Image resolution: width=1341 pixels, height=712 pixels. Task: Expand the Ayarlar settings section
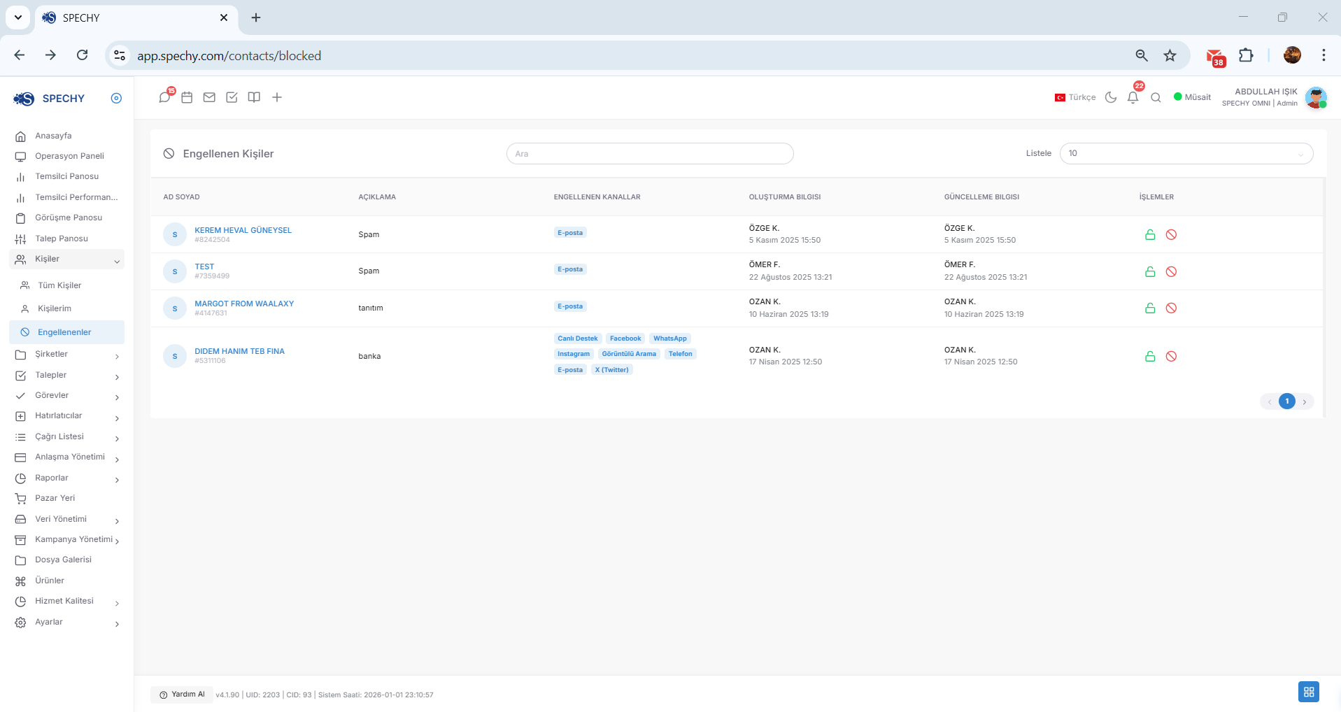[x=67, y=622]
